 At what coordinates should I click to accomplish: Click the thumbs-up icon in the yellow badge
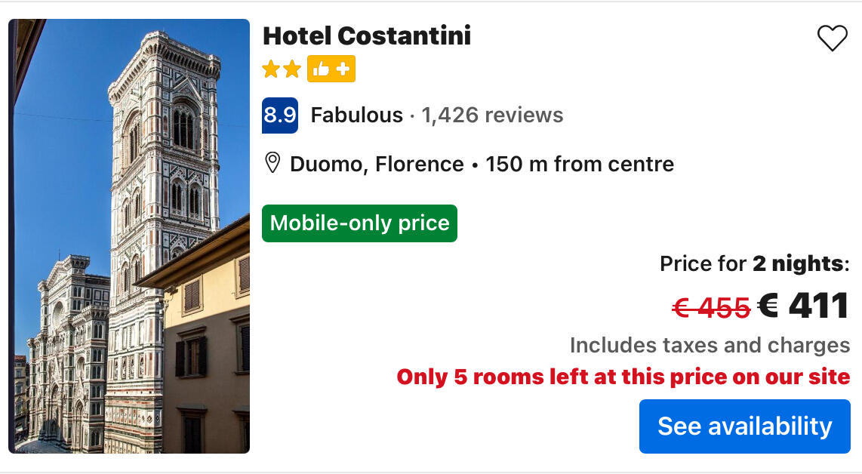(321, 70)
